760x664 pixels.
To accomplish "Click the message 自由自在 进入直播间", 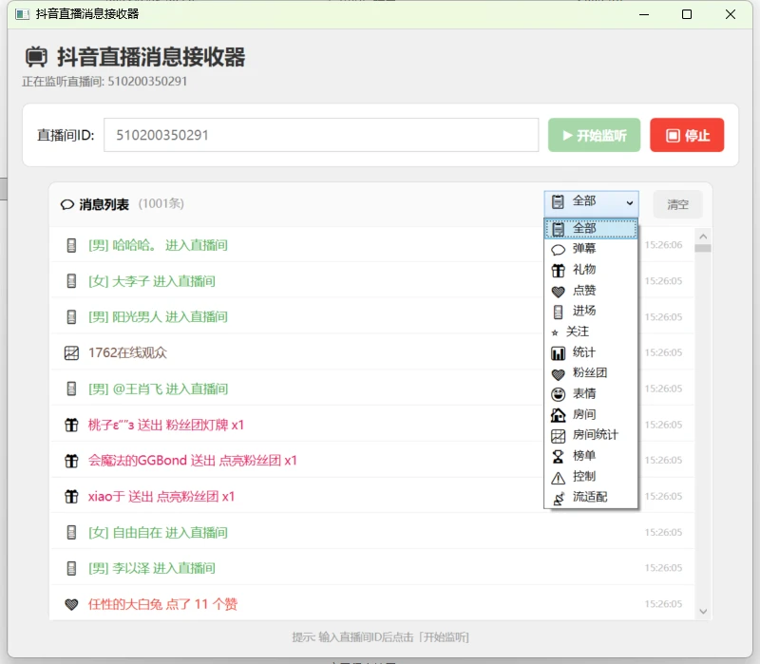I will (158, 533).
